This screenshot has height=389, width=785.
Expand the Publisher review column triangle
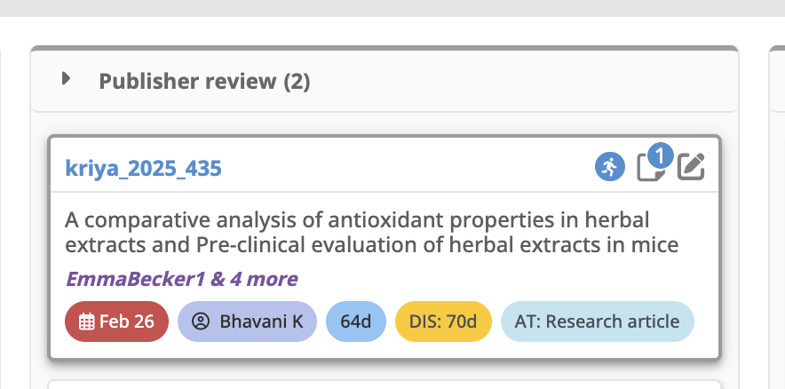pyautogui.click(x=66, y=79)
